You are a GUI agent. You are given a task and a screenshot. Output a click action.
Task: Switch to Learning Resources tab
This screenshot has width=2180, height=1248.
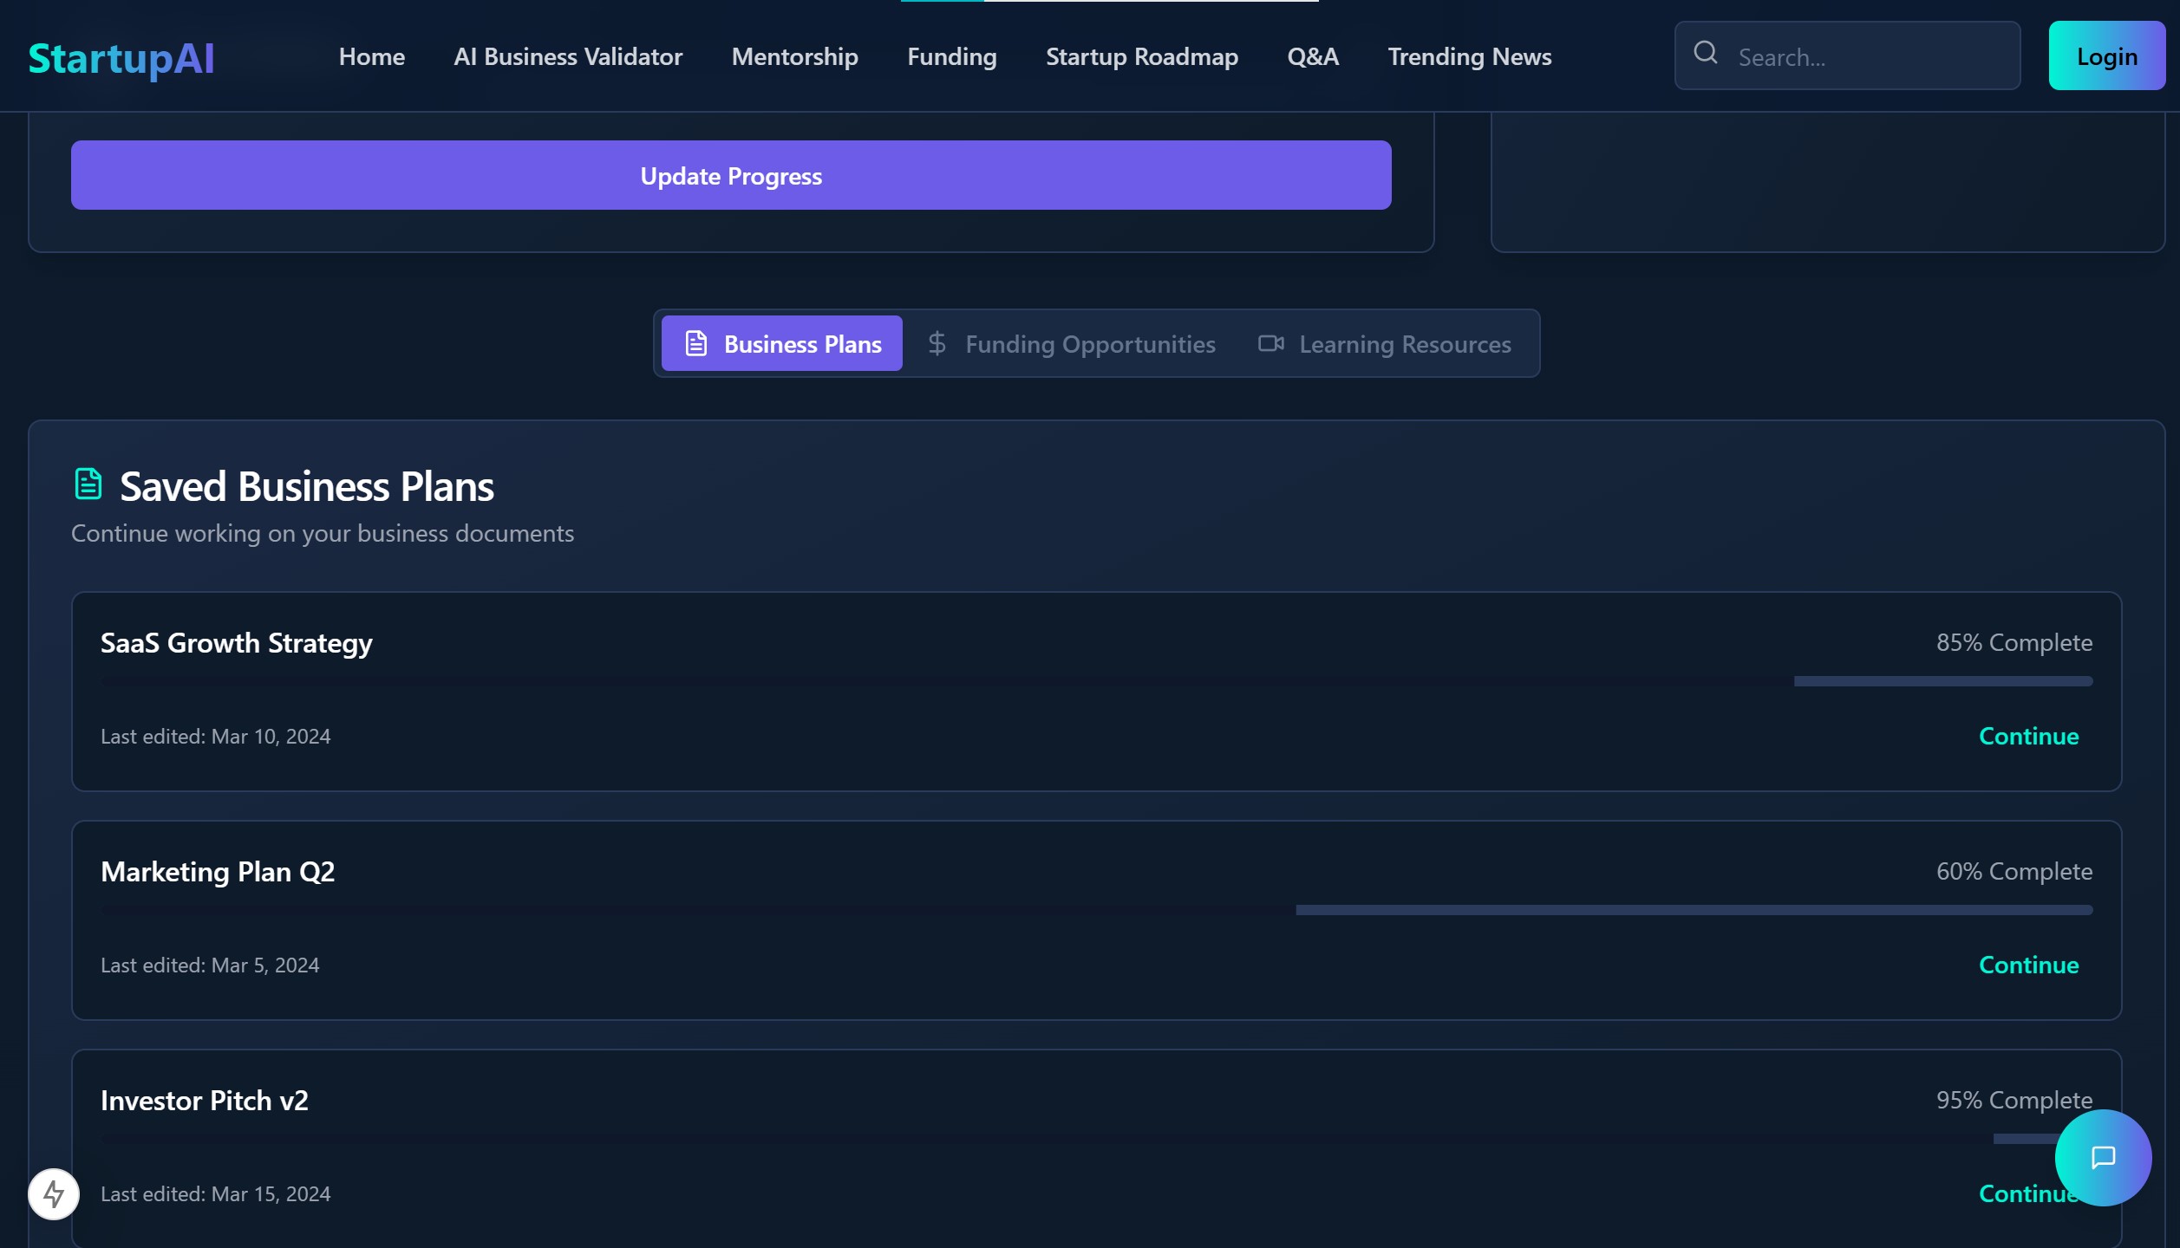(x=1404, y=344)
